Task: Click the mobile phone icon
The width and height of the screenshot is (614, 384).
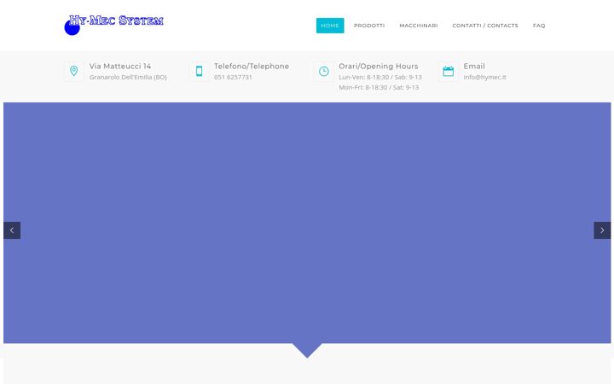Action: point(199,71)
